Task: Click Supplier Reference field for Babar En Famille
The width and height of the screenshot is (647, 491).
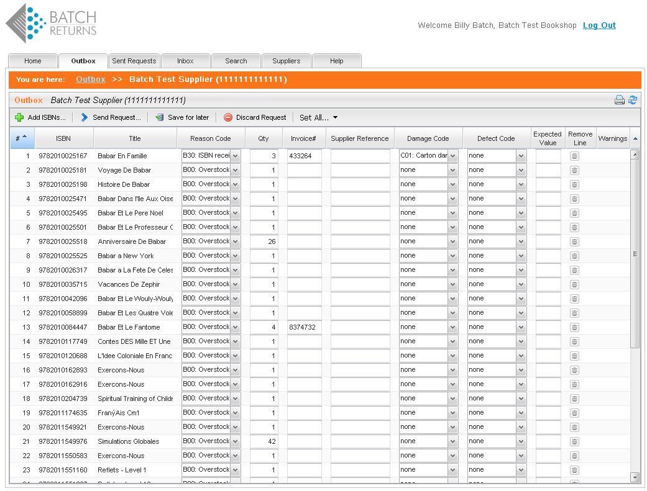Action: (x=360, y=156)
